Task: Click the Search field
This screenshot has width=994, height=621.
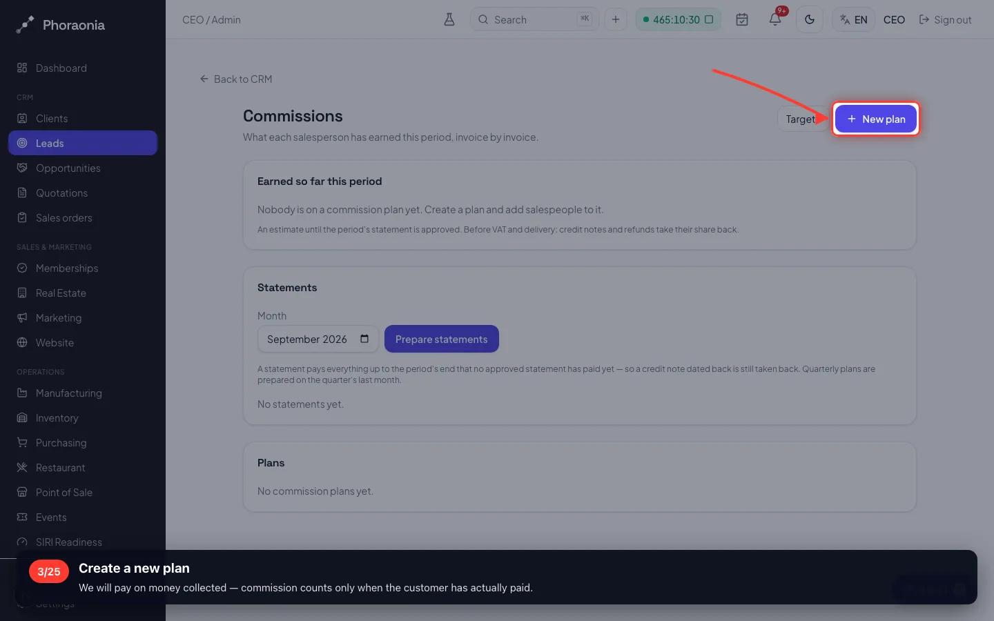Action: click(x=535, y=19)
